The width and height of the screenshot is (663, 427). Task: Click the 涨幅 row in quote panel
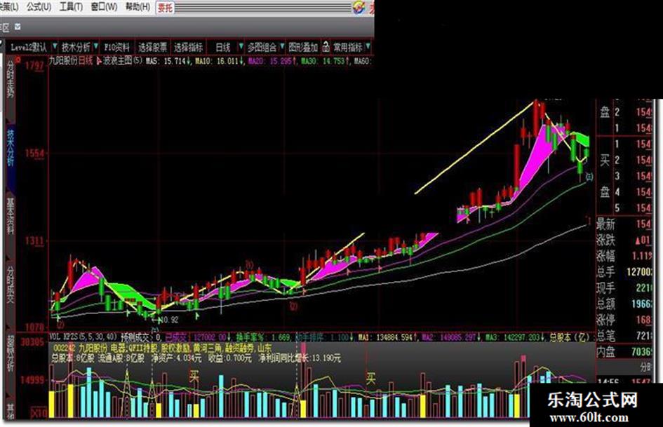(625, 255)
